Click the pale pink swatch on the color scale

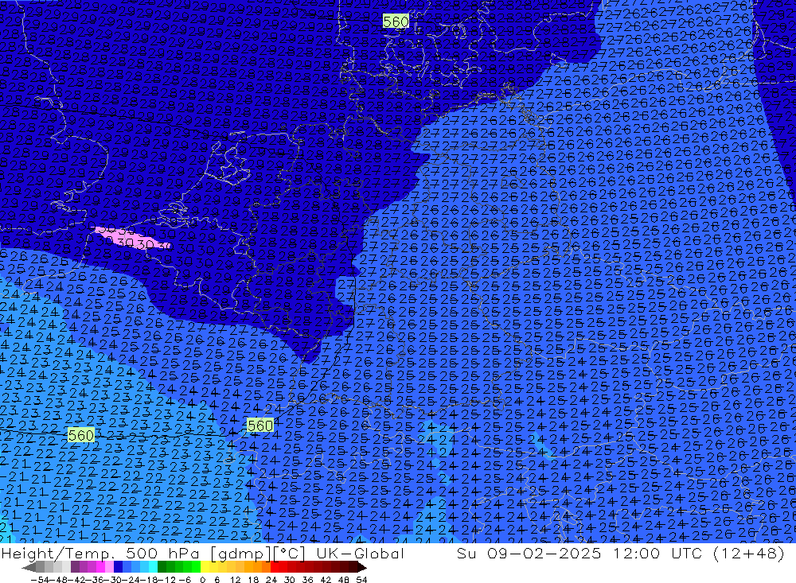[109, 566]
